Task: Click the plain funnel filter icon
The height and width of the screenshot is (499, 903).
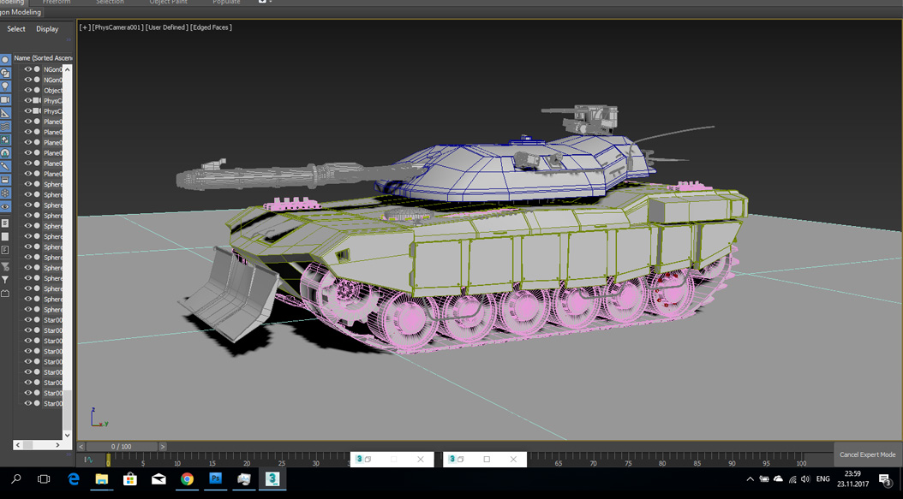Action: (5, 280)
